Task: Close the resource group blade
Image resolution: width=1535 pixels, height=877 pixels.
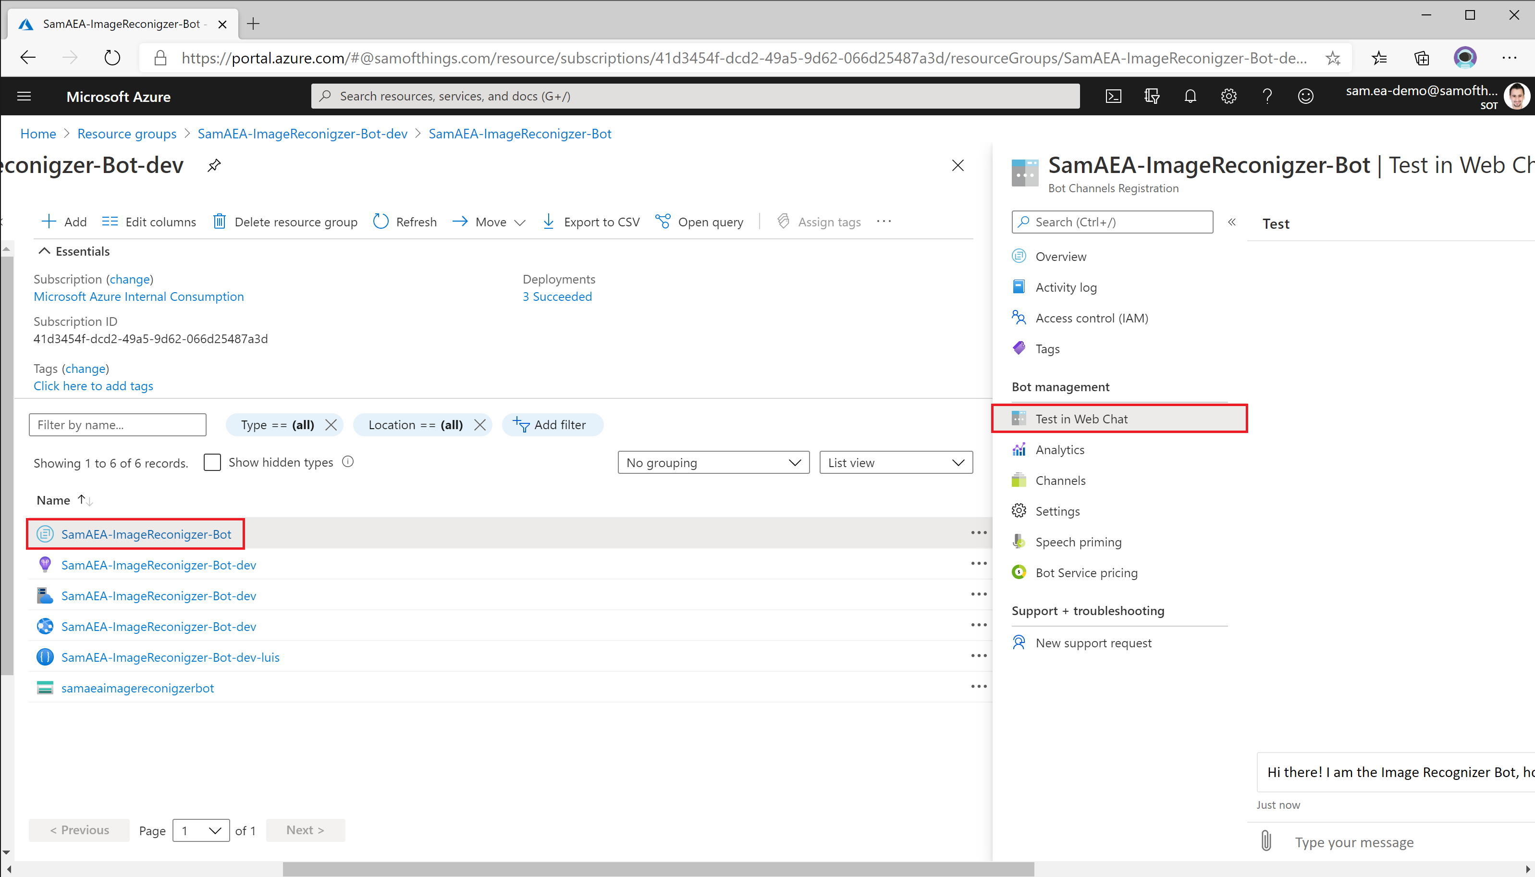Action: (958, 166)
